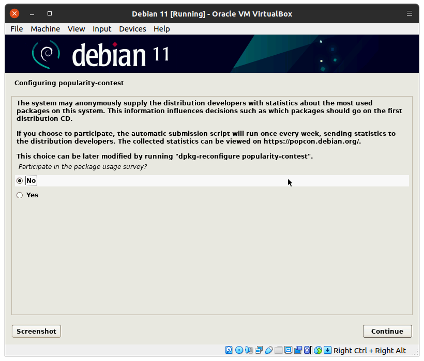
Task: Open the shared folders status icon
Action: tap(278, 350)
